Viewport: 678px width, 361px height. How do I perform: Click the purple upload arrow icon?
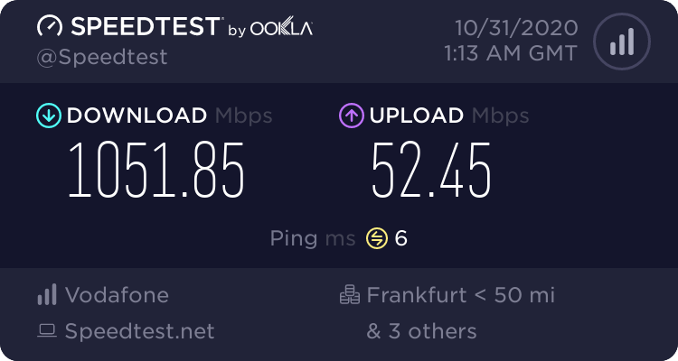pyautogui.click(x=352, y=116)
